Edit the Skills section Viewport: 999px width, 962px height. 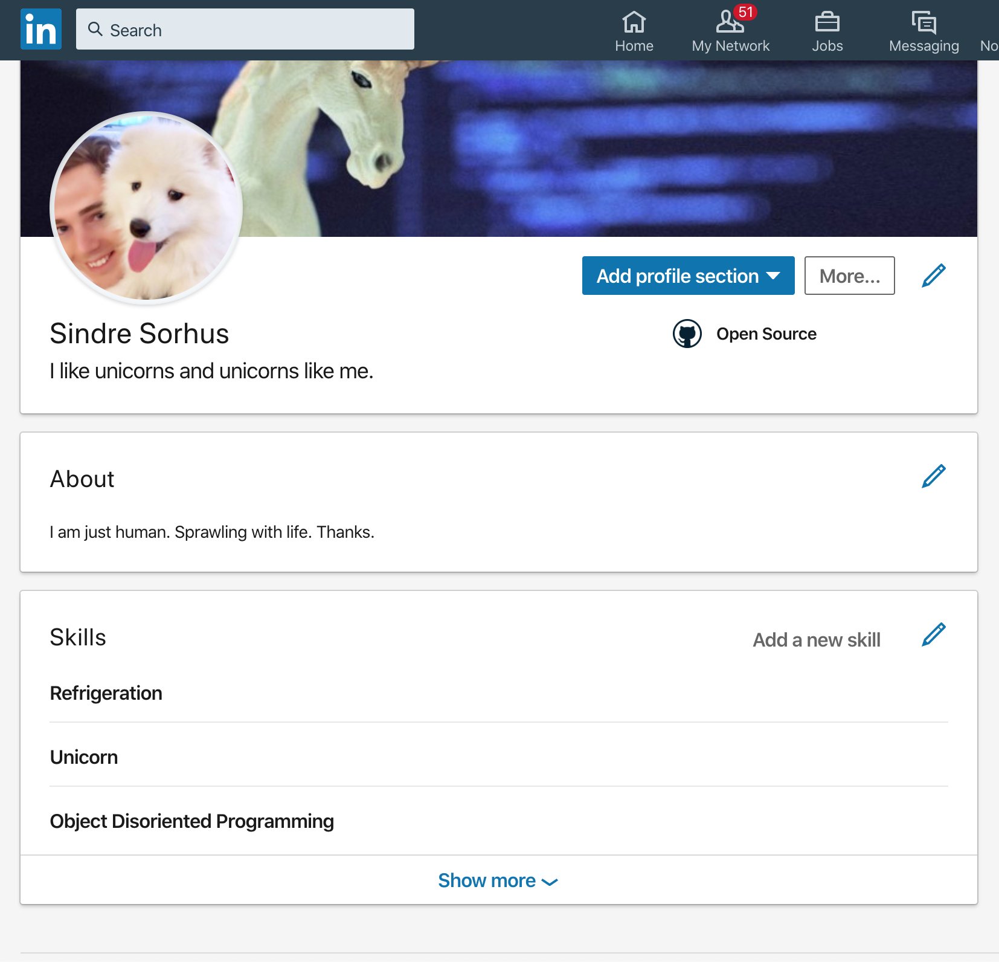click(933, 634)
